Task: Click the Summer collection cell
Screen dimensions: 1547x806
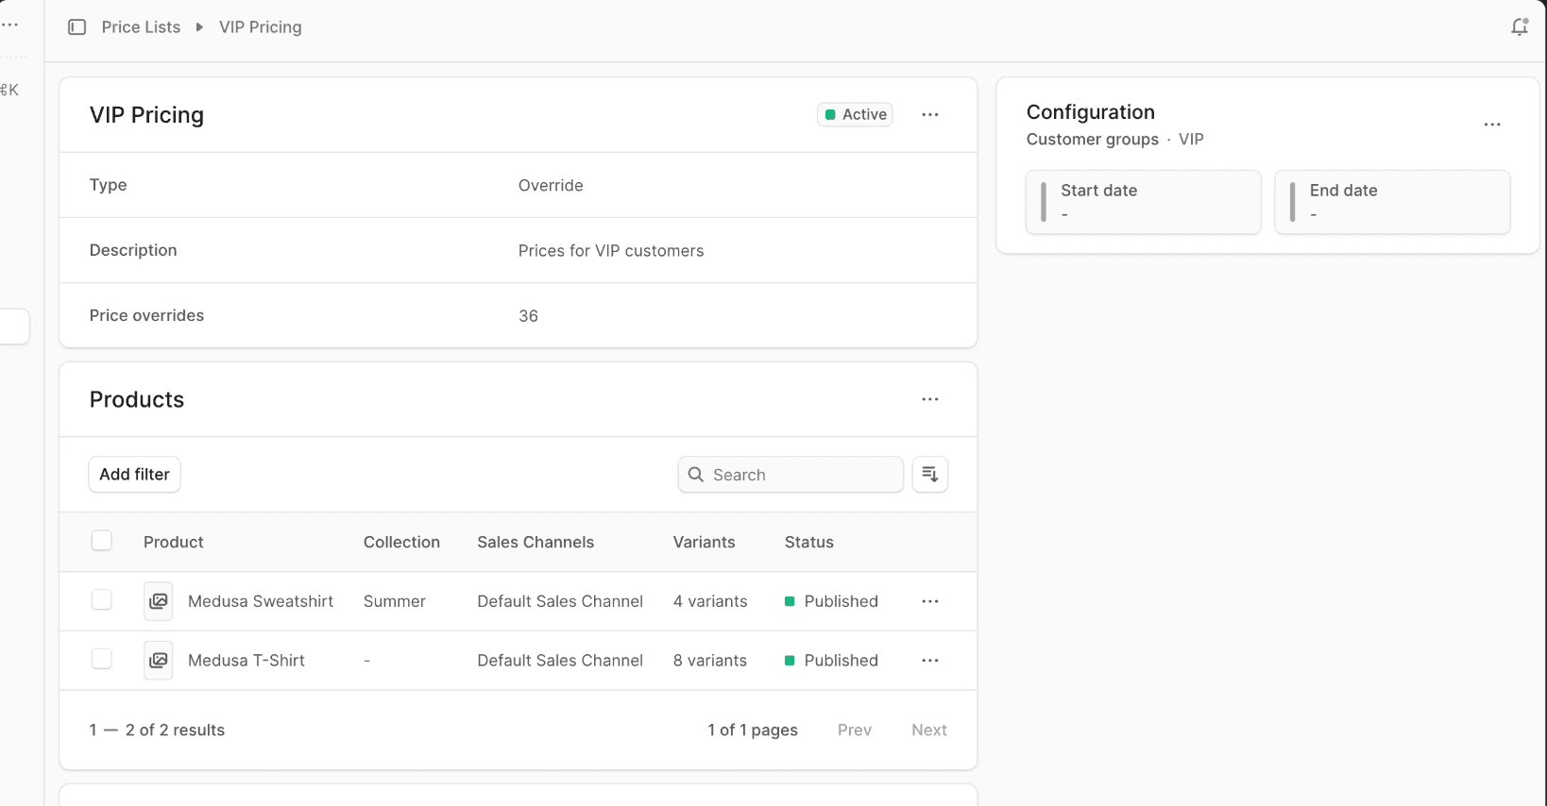Action: 395,602
